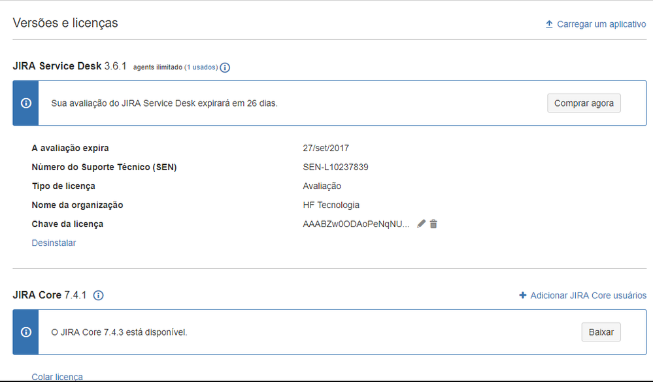Click the upload icon beside Carregar um aplicativo

point(549,24)
